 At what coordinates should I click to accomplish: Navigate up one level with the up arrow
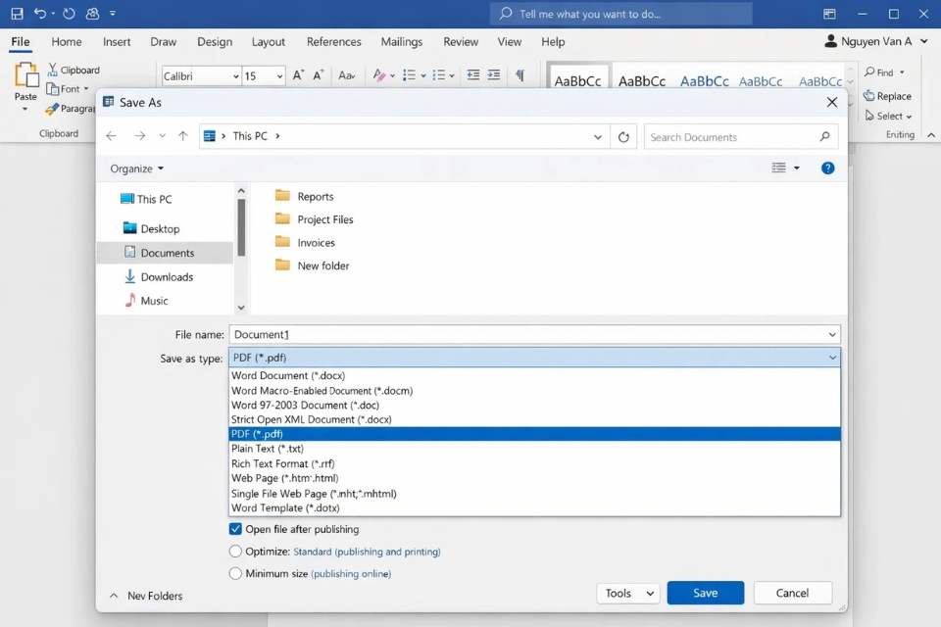183,136
